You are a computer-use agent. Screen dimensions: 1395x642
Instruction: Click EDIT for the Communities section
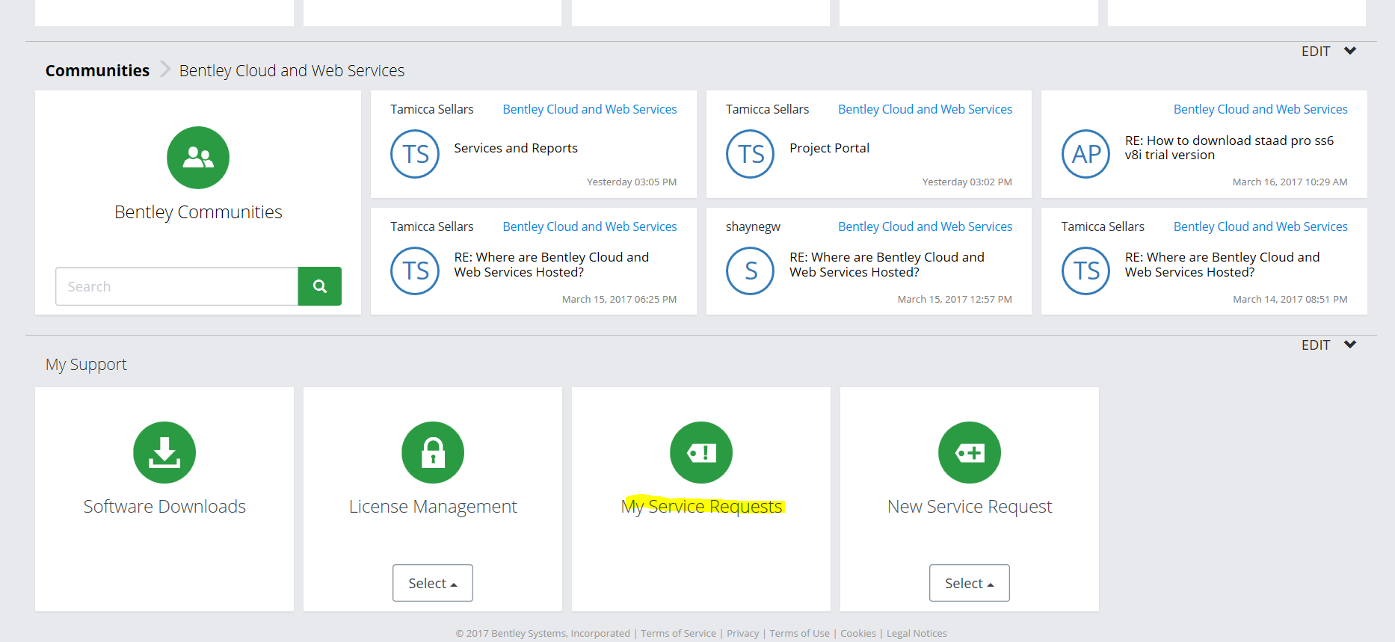point(1316,52)
